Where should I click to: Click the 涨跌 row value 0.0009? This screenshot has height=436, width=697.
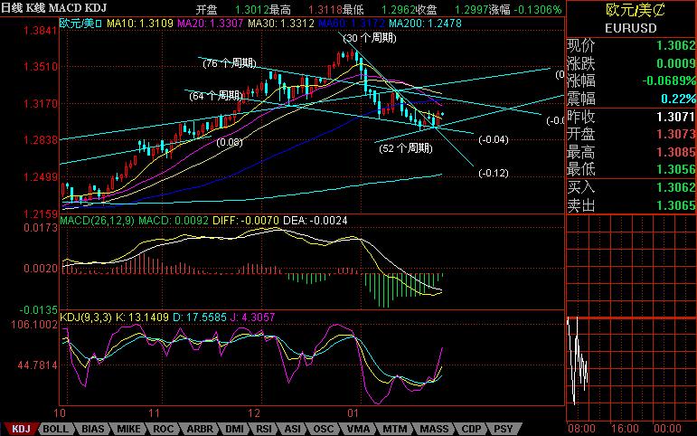click(x=675, y=63)
